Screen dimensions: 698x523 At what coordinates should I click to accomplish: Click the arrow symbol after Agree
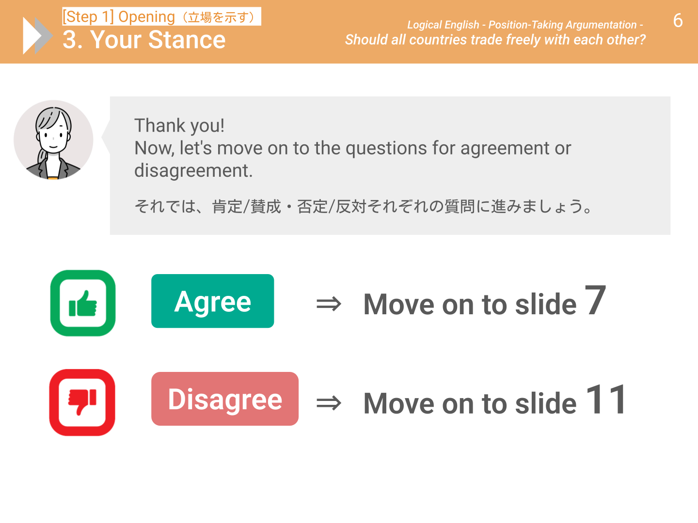point(329,304)
